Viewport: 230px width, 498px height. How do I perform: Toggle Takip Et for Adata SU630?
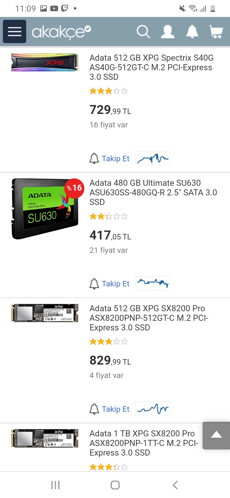click(110, 284)
